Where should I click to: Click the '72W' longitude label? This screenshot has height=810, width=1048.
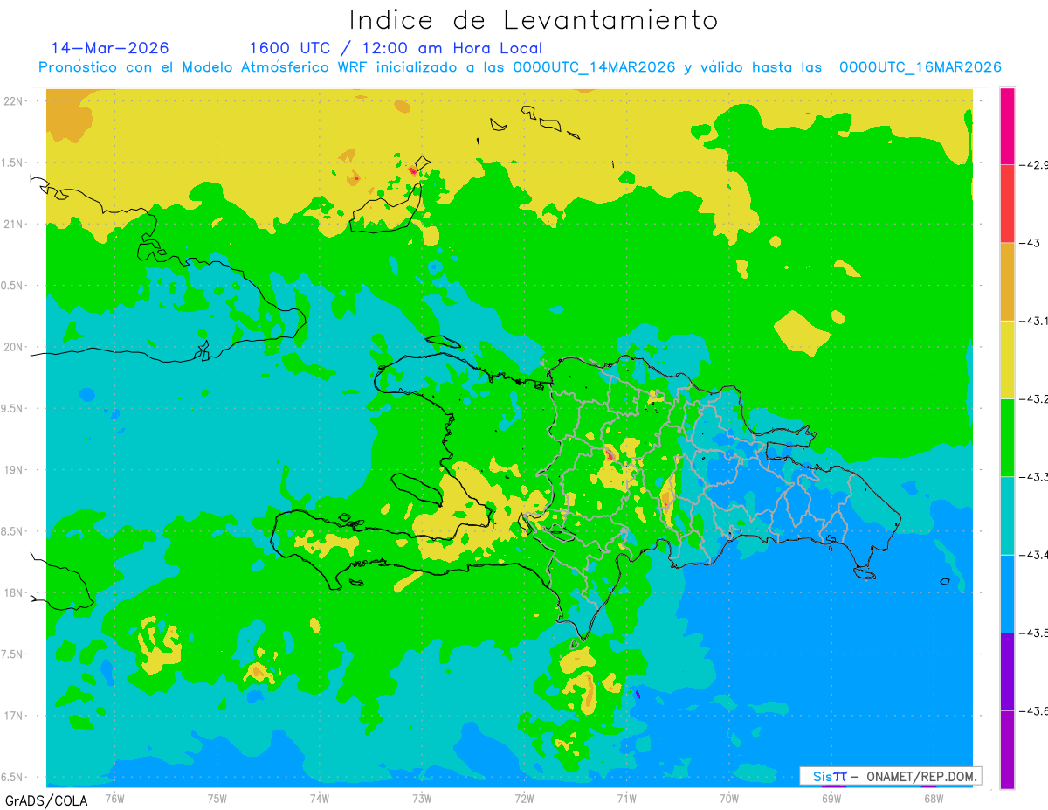524,797
